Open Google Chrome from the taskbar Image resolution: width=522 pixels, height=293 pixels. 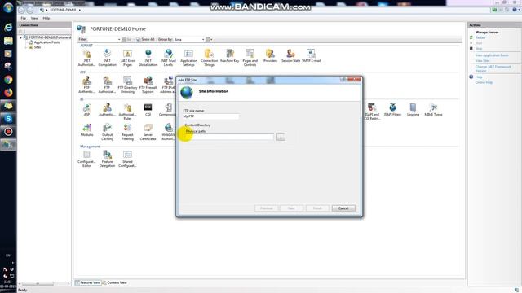[8, 80]
